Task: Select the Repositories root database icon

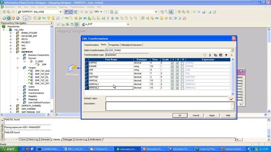Action: [x=4, y=27]
